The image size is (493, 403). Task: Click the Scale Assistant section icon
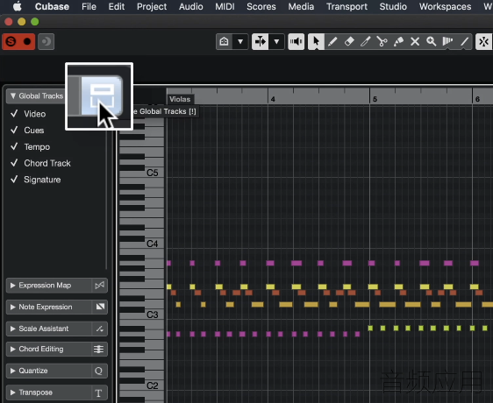tap(99, 329)
